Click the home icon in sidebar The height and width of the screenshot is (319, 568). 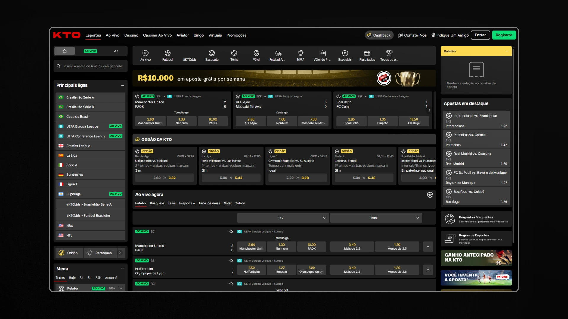point(64,51)
